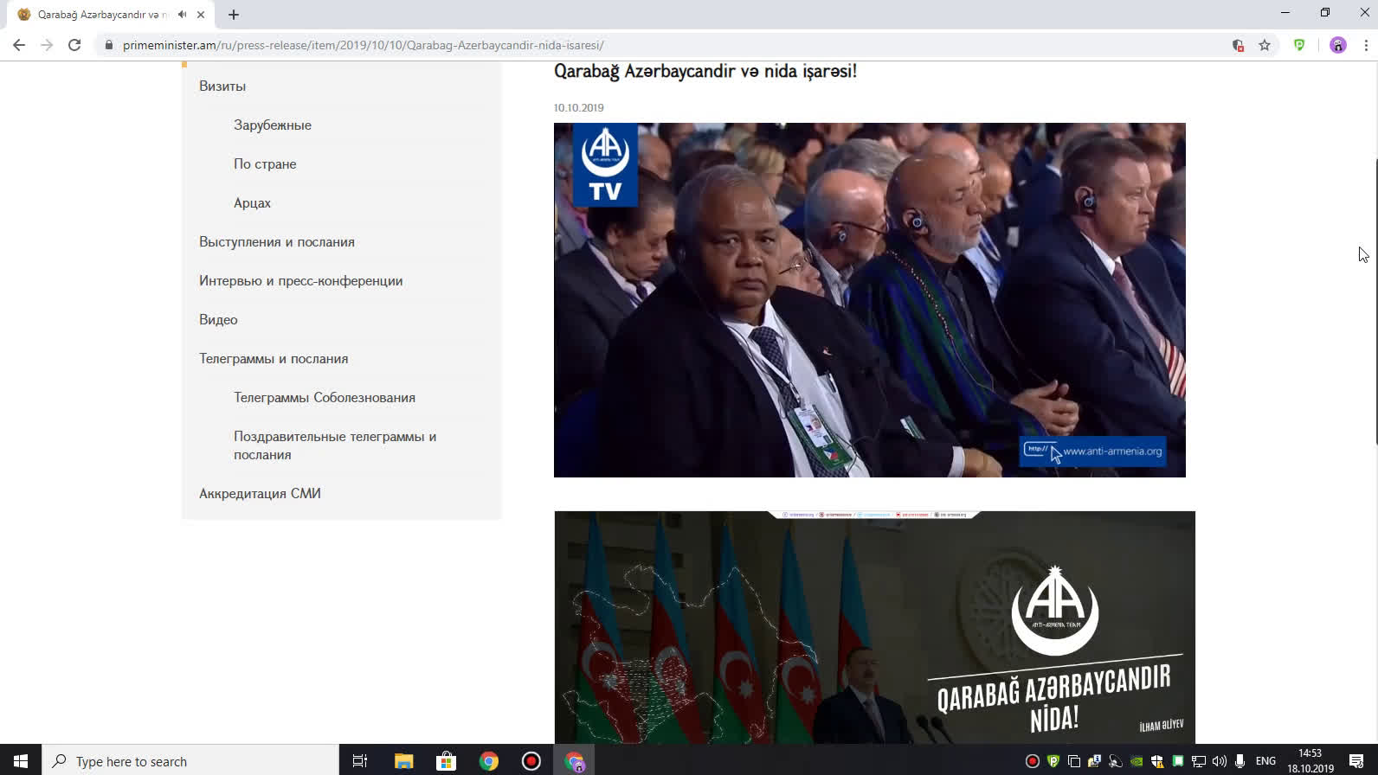
Task: Click the address bar URL field
Action: coord(606,45)
